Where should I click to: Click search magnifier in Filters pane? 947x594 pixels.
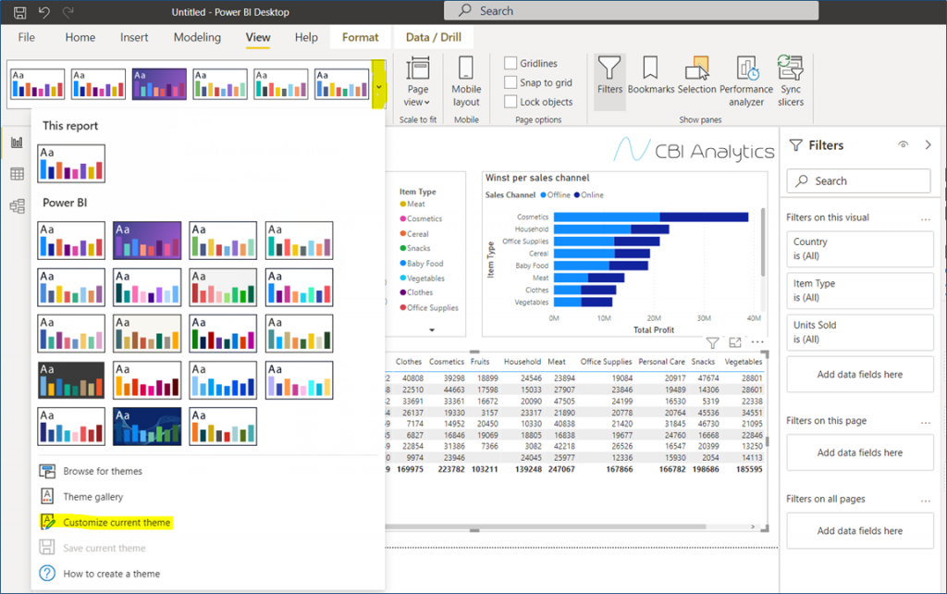point(802,180)
